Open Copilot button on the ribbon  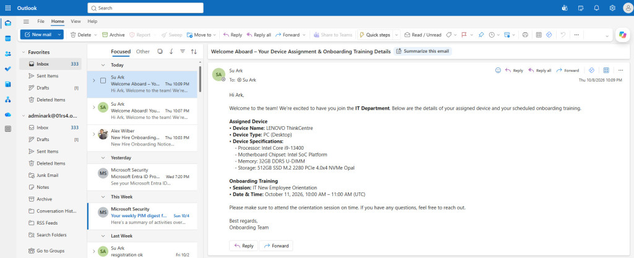[x=622, y=35]
